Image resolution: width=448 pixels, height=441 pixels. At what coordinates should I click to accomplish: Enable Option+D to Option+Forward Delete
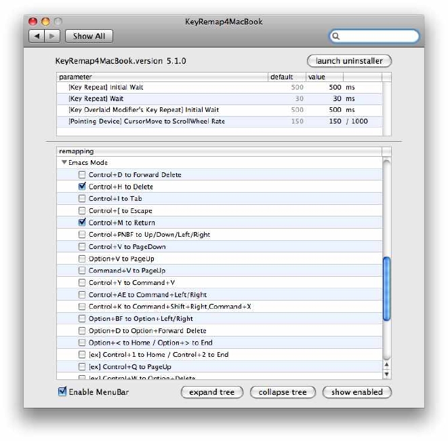pyautogui.click(x=82, y=330)
